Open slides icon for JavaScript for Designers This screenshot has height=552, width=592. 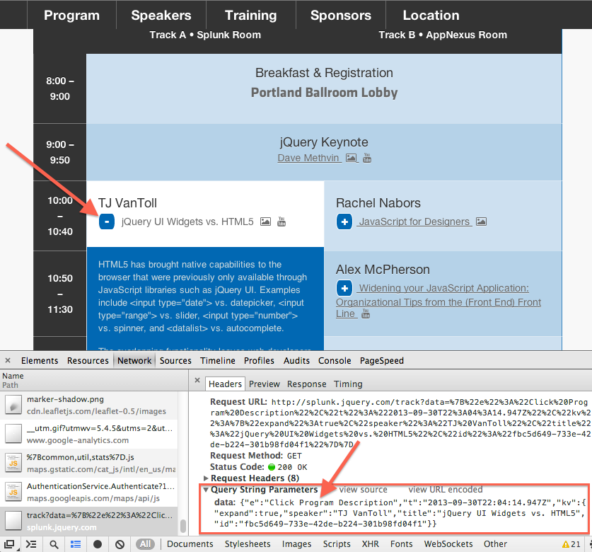(481, 222)
